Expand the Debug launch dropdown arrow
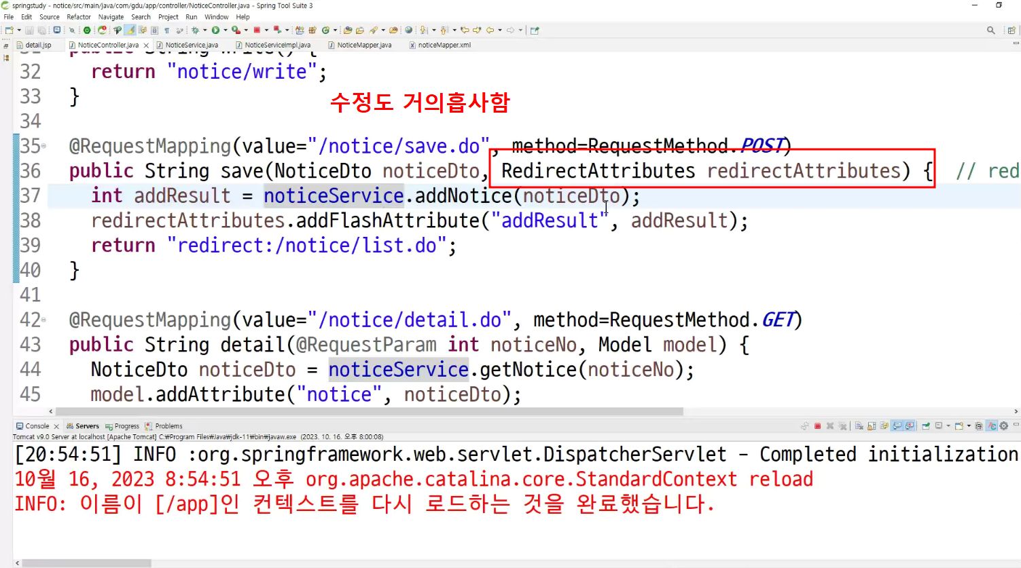This screenshot has height=568, width=1021. 204,31
